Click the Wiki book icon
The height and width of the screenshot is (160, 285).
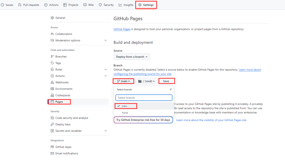(85, 5)
